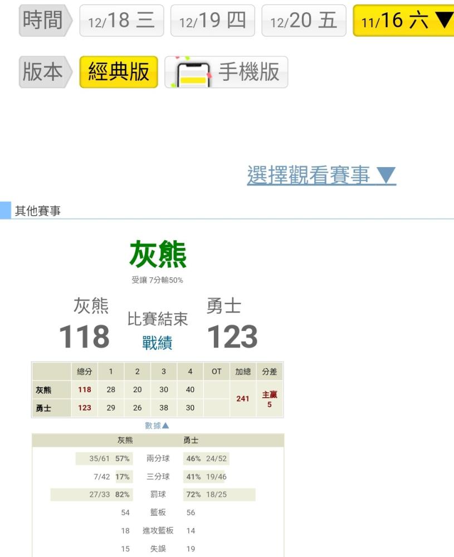454x557 pixels.
Task: Select the 12/20 五 date tab
Action: click(x=304, y=21)
